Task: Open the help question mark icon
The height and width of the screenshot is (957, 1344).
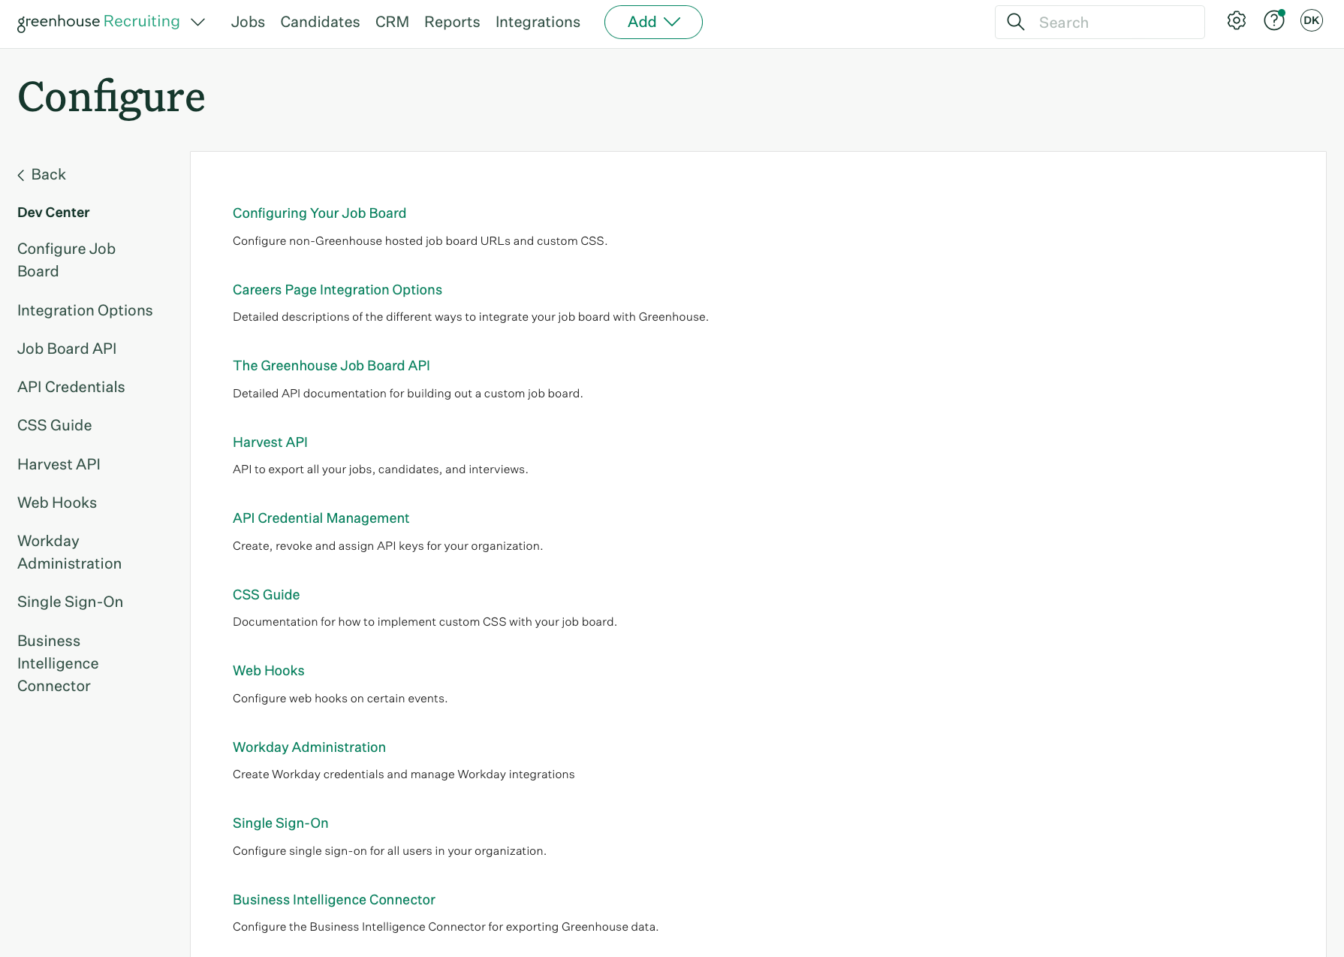Action: click(x=1274, y=21)
